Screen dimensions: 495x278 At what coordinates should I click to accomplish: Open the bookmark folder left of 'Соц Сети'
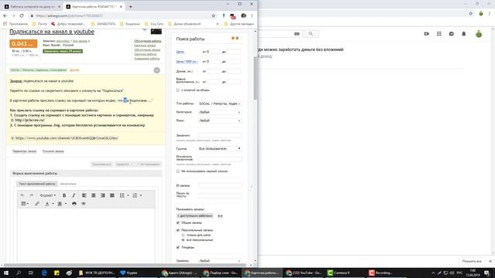(x=130, y=24)
